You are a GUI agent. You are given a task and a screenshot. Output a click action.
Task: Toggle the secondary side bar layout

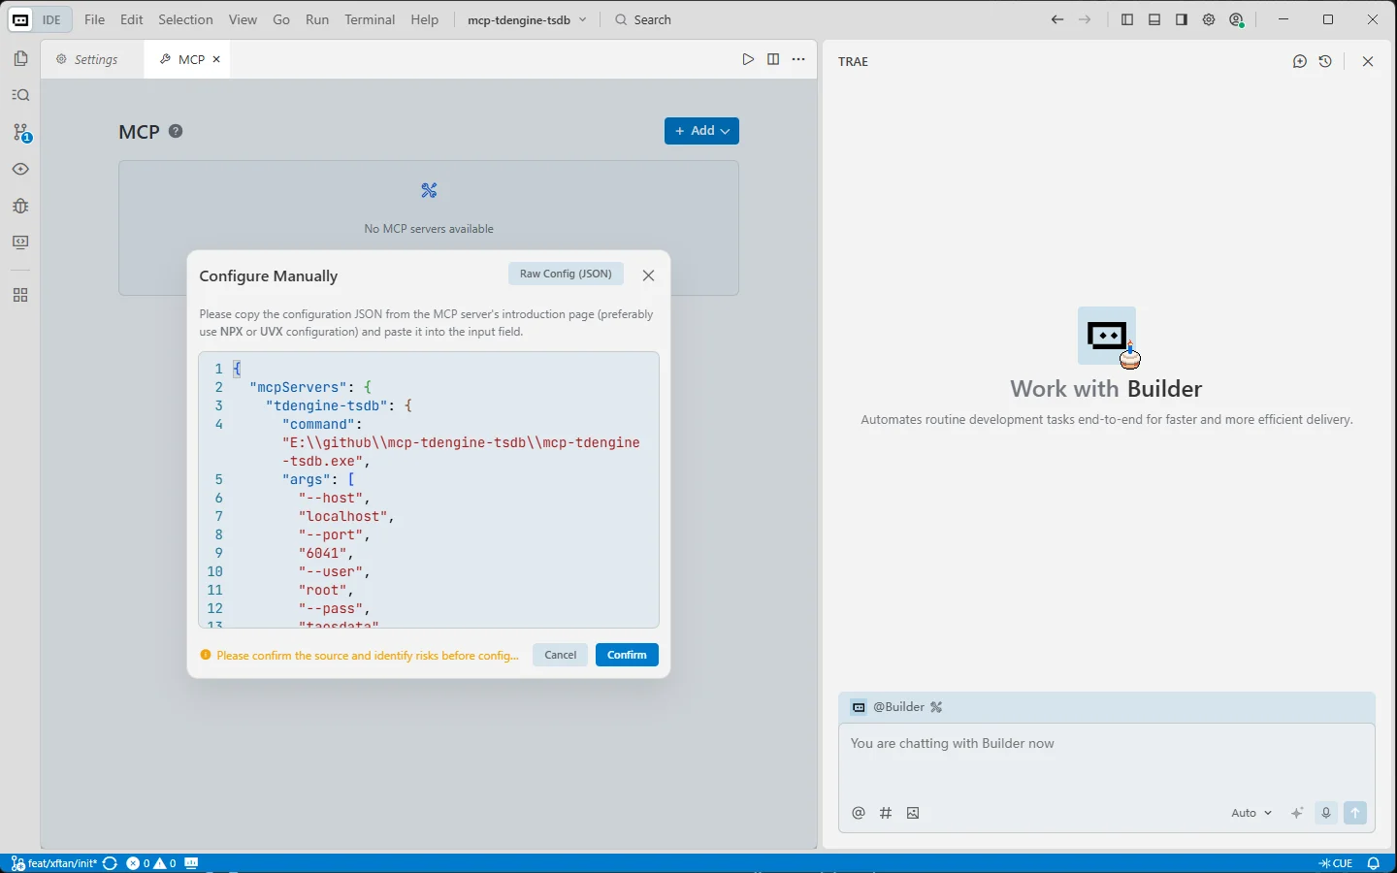coord(1182,19)
